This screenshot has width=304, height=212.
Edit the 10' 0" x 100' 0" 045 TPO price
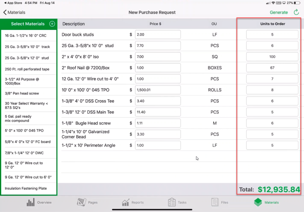click(158, 90)
